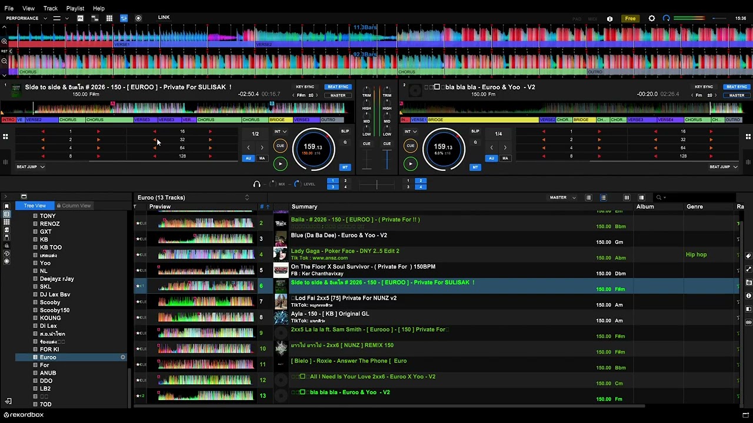Open the INT dropdown on deck 1
The image size is (753, 423).
pos(280,132)
